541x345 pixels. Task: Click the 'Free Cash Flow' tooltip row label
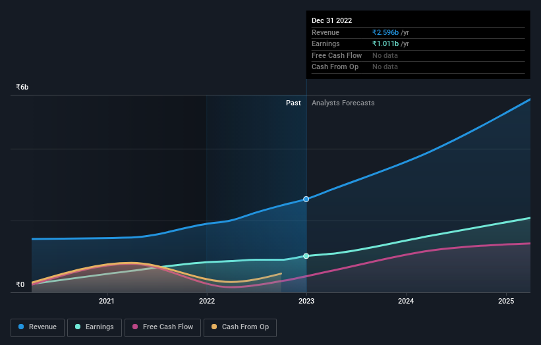337,55
